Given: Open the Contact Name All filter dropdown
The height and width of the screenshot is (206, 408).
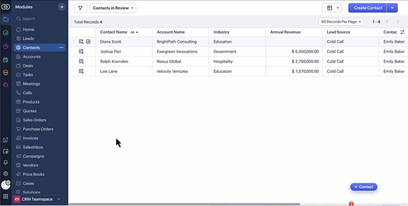Looking at the screenshot, I should pyautogui.click(x=134, y=33).
